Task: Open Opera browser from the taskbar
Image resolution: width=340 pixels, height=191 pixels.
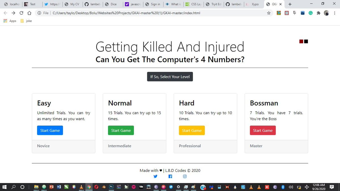Action: (97, 187)
